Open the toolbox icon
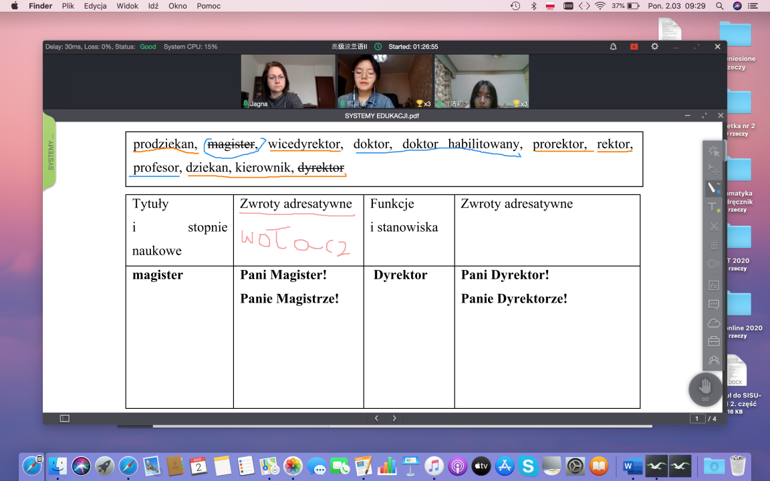Image resolution: width=770 pixels, height=481 pixels. 713,342
